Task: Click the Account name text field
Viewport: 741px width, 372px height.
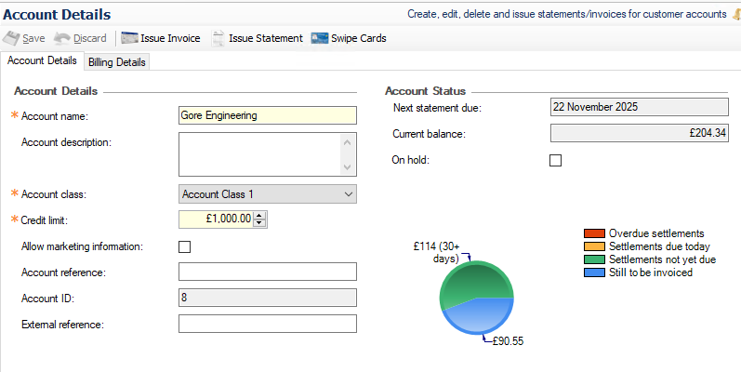Action: 267,115
